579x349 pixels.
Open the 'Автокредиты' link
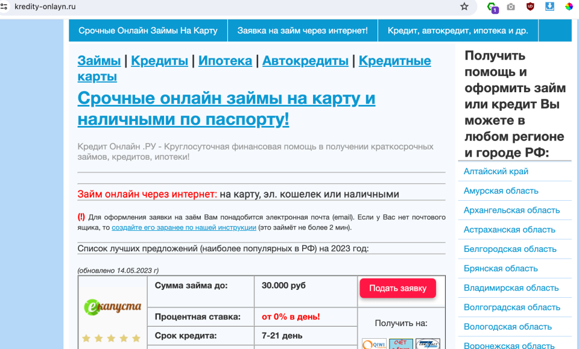[305, 60]
